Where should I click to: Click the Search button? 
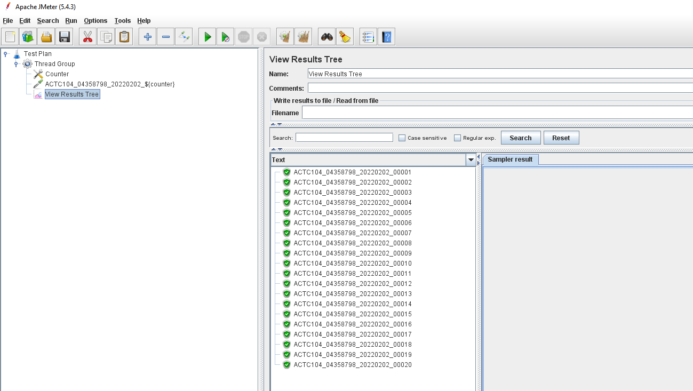[521, 138]
